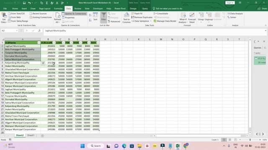Viewport: 268px width, 150px height.
Task: Collapse the ribbon with the chevron
Action: pyautogui.click(x=265, y=25)
